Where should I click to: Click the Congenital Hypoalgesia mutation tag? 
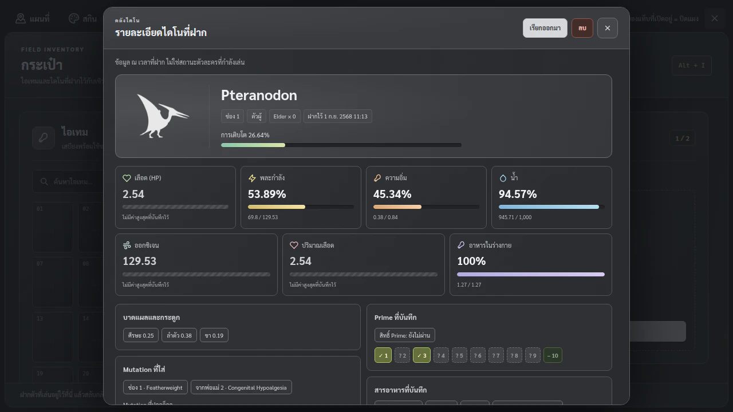pyautogui.click(x=241, y=387)
